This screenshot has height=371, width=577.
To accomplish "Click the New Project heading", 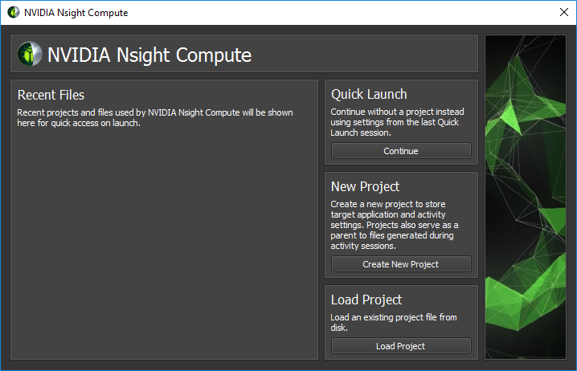I will (365, 186).
